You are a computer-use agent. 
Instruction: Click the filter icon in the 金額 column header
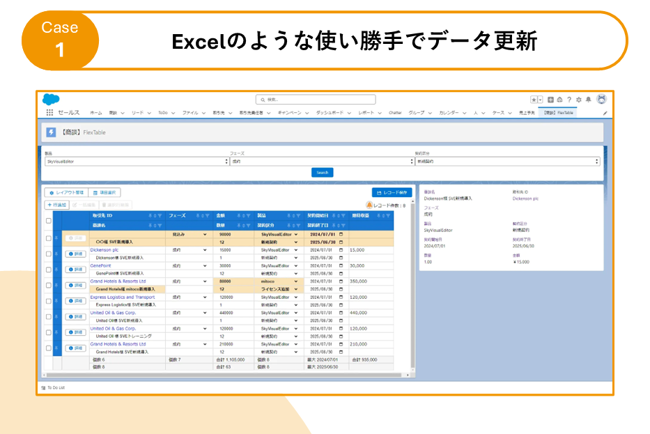248,215
